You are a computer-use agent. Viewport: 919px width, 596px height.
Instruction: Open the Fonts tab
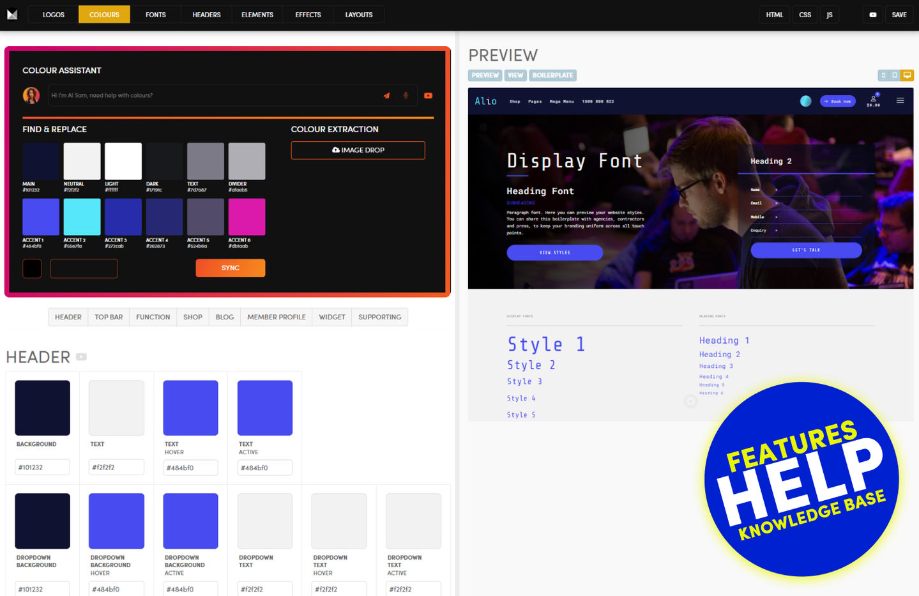pos(155,15)
